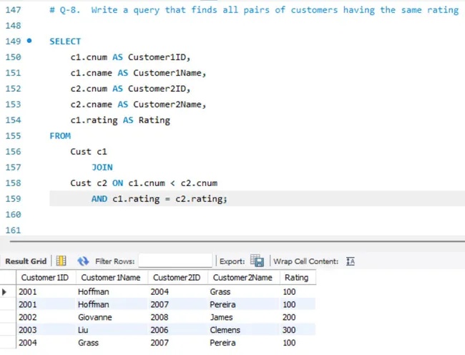The height and width of the screenshot is (355, 465).
Task: Select cell '2002' in Customer1ID column
Action: tap(28, 317)
